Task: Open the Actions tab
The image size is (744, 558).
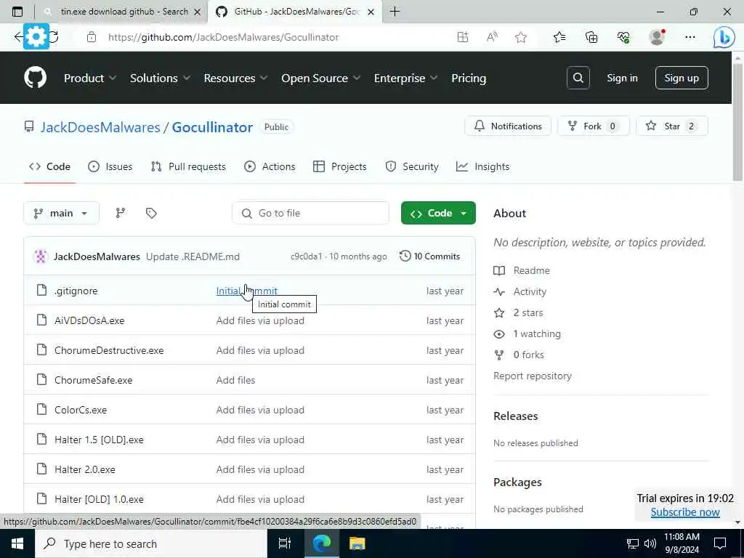Action: click(x=270, y=166)
